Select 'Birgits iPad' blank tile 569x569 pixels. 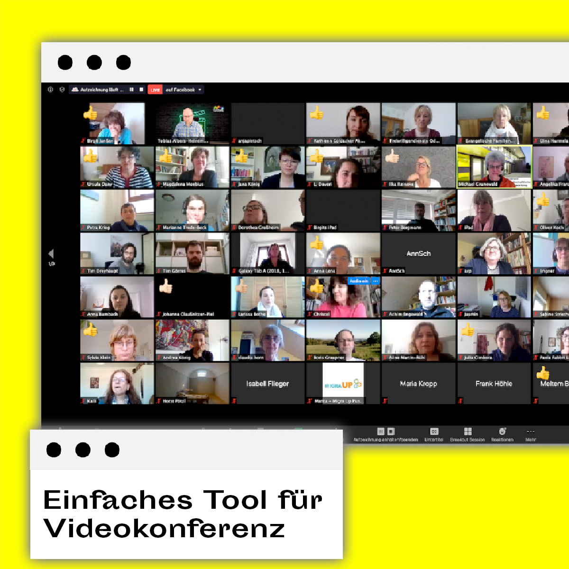click(343, 211)
